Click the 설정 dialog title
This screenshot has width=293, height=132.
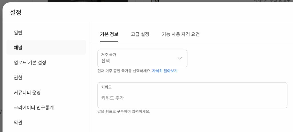16,12
